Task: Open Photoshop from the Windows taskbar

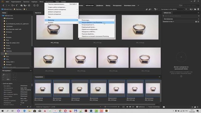Action: (x=91, y=111)
